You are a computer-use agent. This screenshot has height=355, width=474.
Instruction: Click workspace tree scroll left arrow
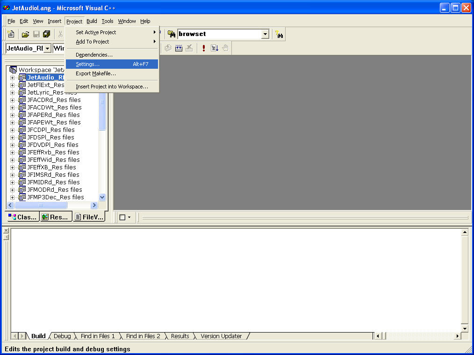pos(10,205)
